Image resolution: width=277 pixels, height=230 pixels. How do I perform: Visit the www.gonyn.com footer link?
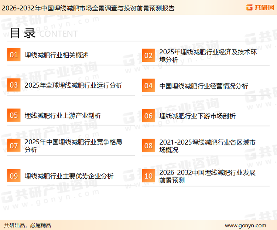[x=245, y=225]
